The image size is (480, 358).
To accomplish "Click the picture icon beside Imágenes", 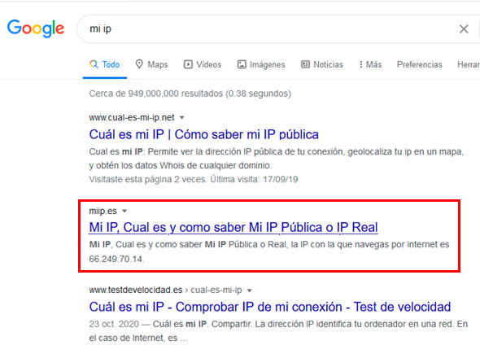I will (242, 64).
